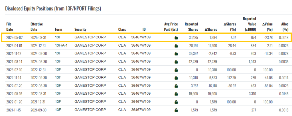Image resolution: width=292 pixels, height=116 pixels.
Task: Sort by the Security column header
Action: click(x=80, y=30)
